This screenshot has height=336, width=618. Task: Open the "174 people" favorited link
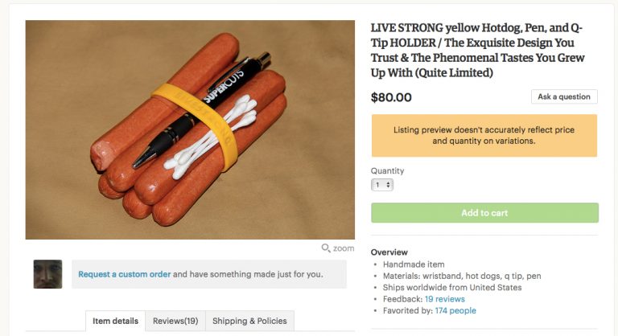tap(455, 310)
